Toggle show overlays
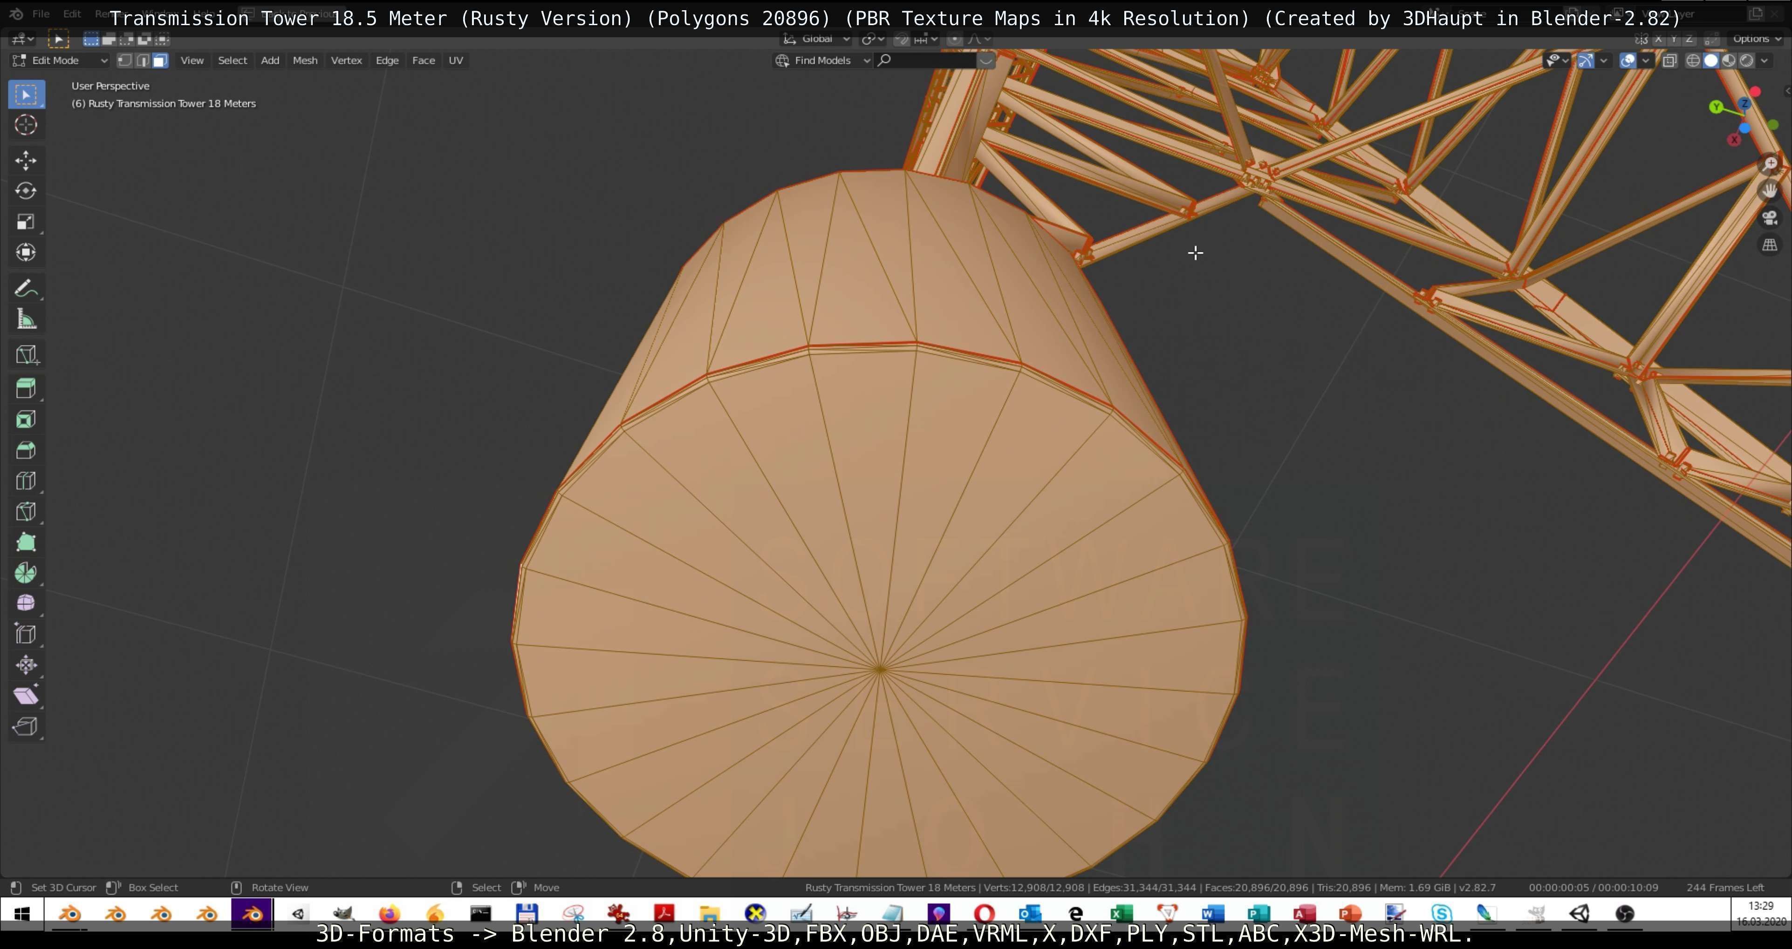The height and width of the screenshot is (949, 1792). [1628, 61]
